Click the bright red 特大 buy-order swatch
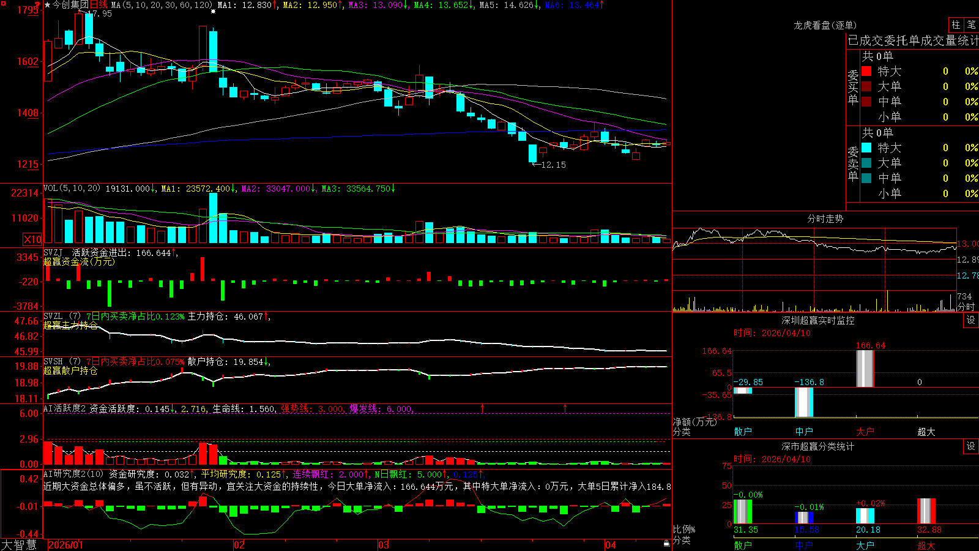 tap(866, 71)
